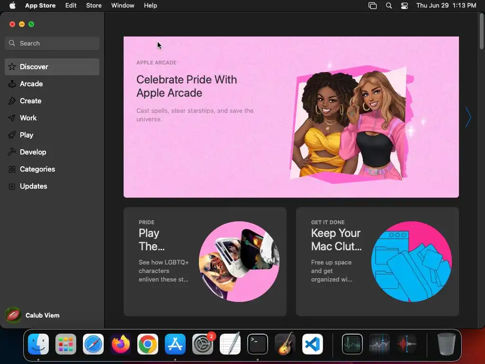Advance the featured carousel with the right chevron
Viewport: 485px width, 364px height.
click(x=468, y=117)
